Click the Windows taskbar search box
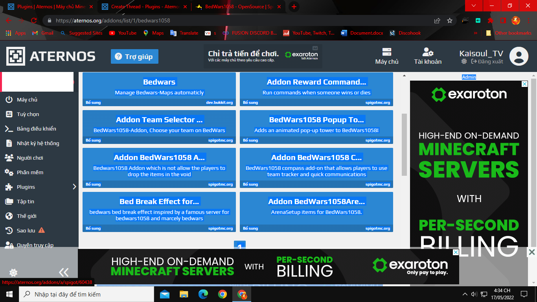The width and height of the screenshot is (537, 302). pos(86,294)
